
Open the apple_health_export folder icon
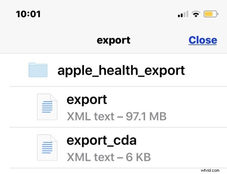(x=38, y=70)
